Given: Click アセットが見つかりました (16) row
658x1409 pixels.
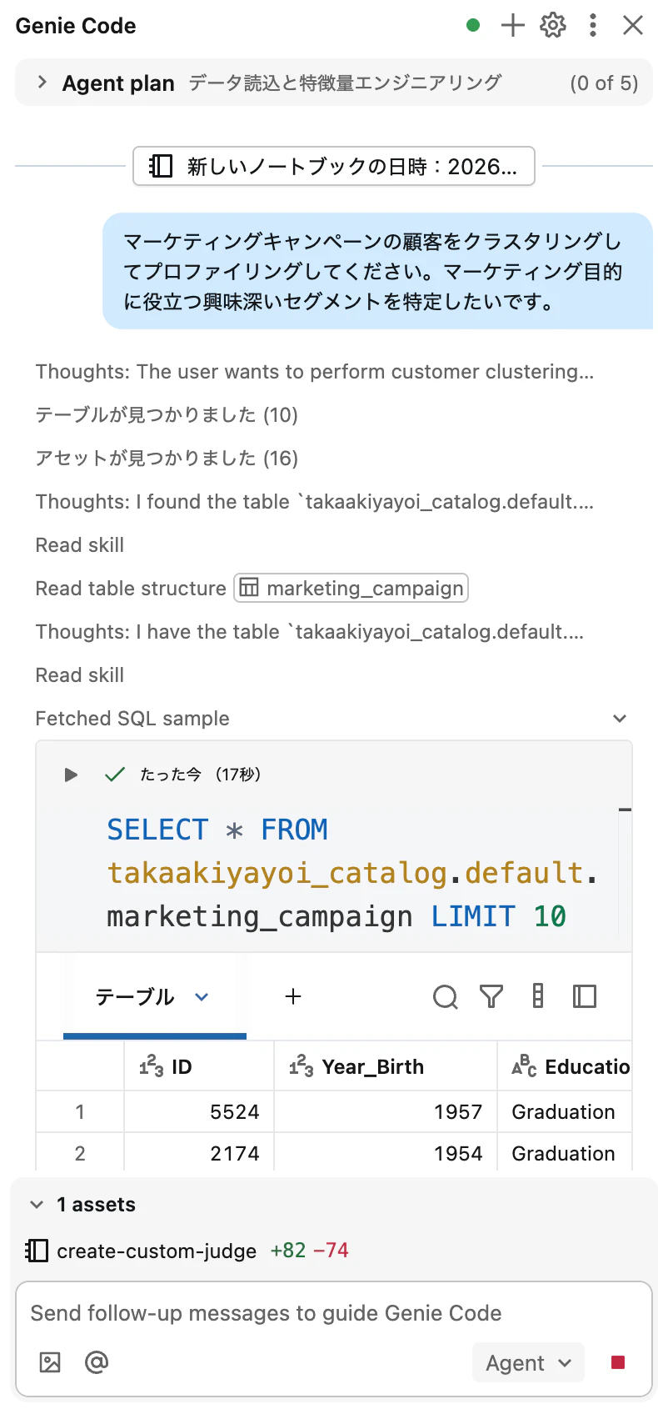Looking at the screenshot, I should pos(167,459).
